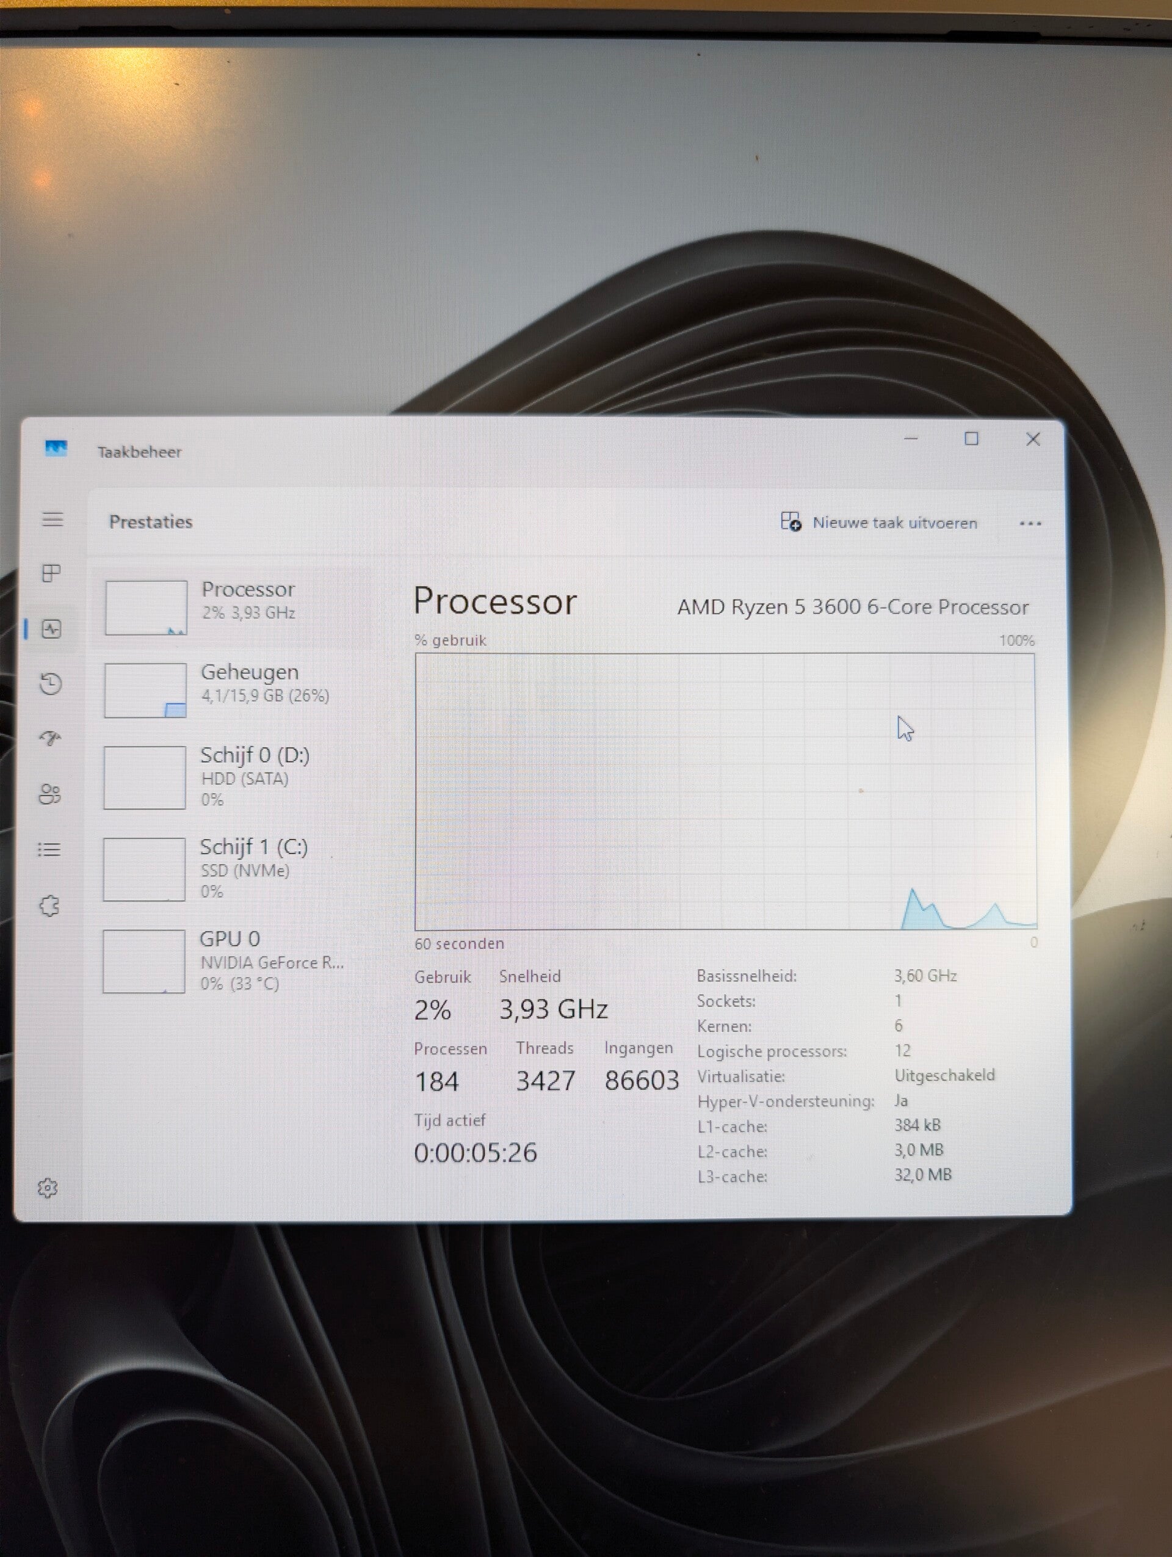Minimize the Taakbeheer window
The height and width of the screenshot is (1557, 1172).
[911, 438]
